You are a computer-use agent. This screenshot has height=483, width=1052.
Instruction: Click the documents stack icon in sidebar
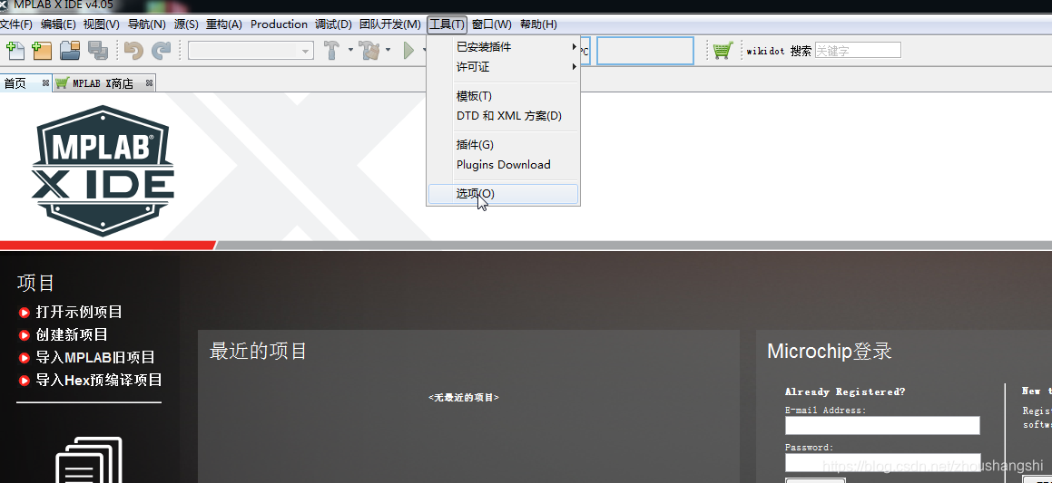(x=89, y=459)
